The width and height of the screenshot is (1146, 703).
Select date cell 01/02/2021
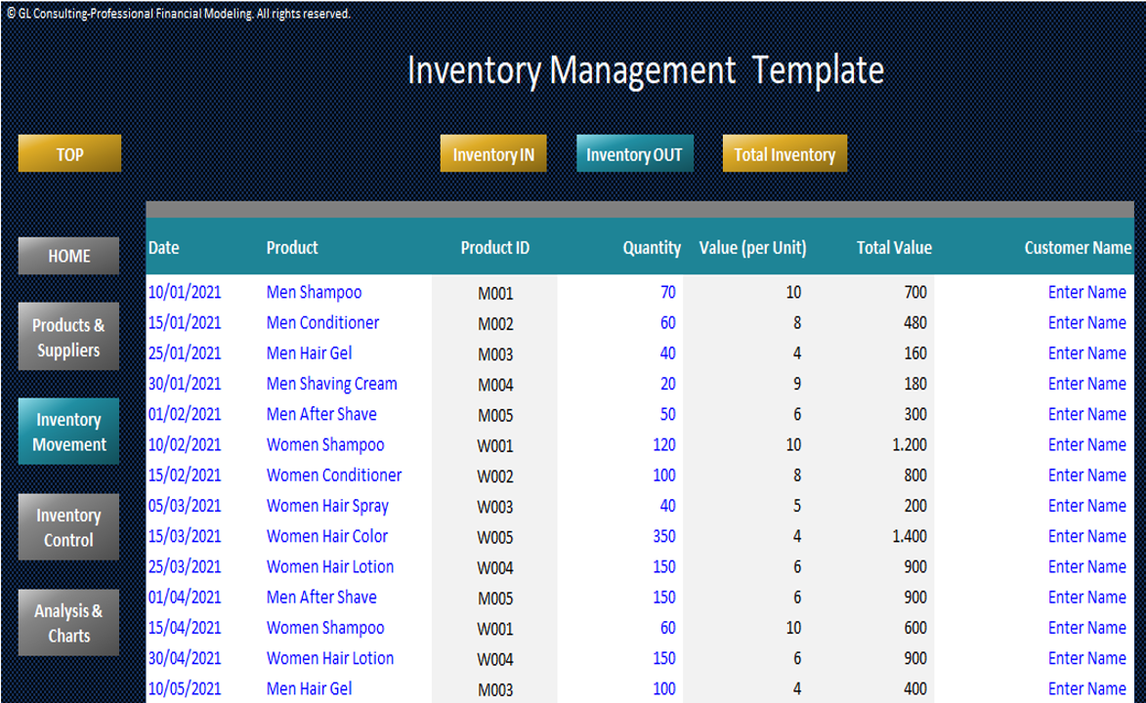click(x=185, y=414)
